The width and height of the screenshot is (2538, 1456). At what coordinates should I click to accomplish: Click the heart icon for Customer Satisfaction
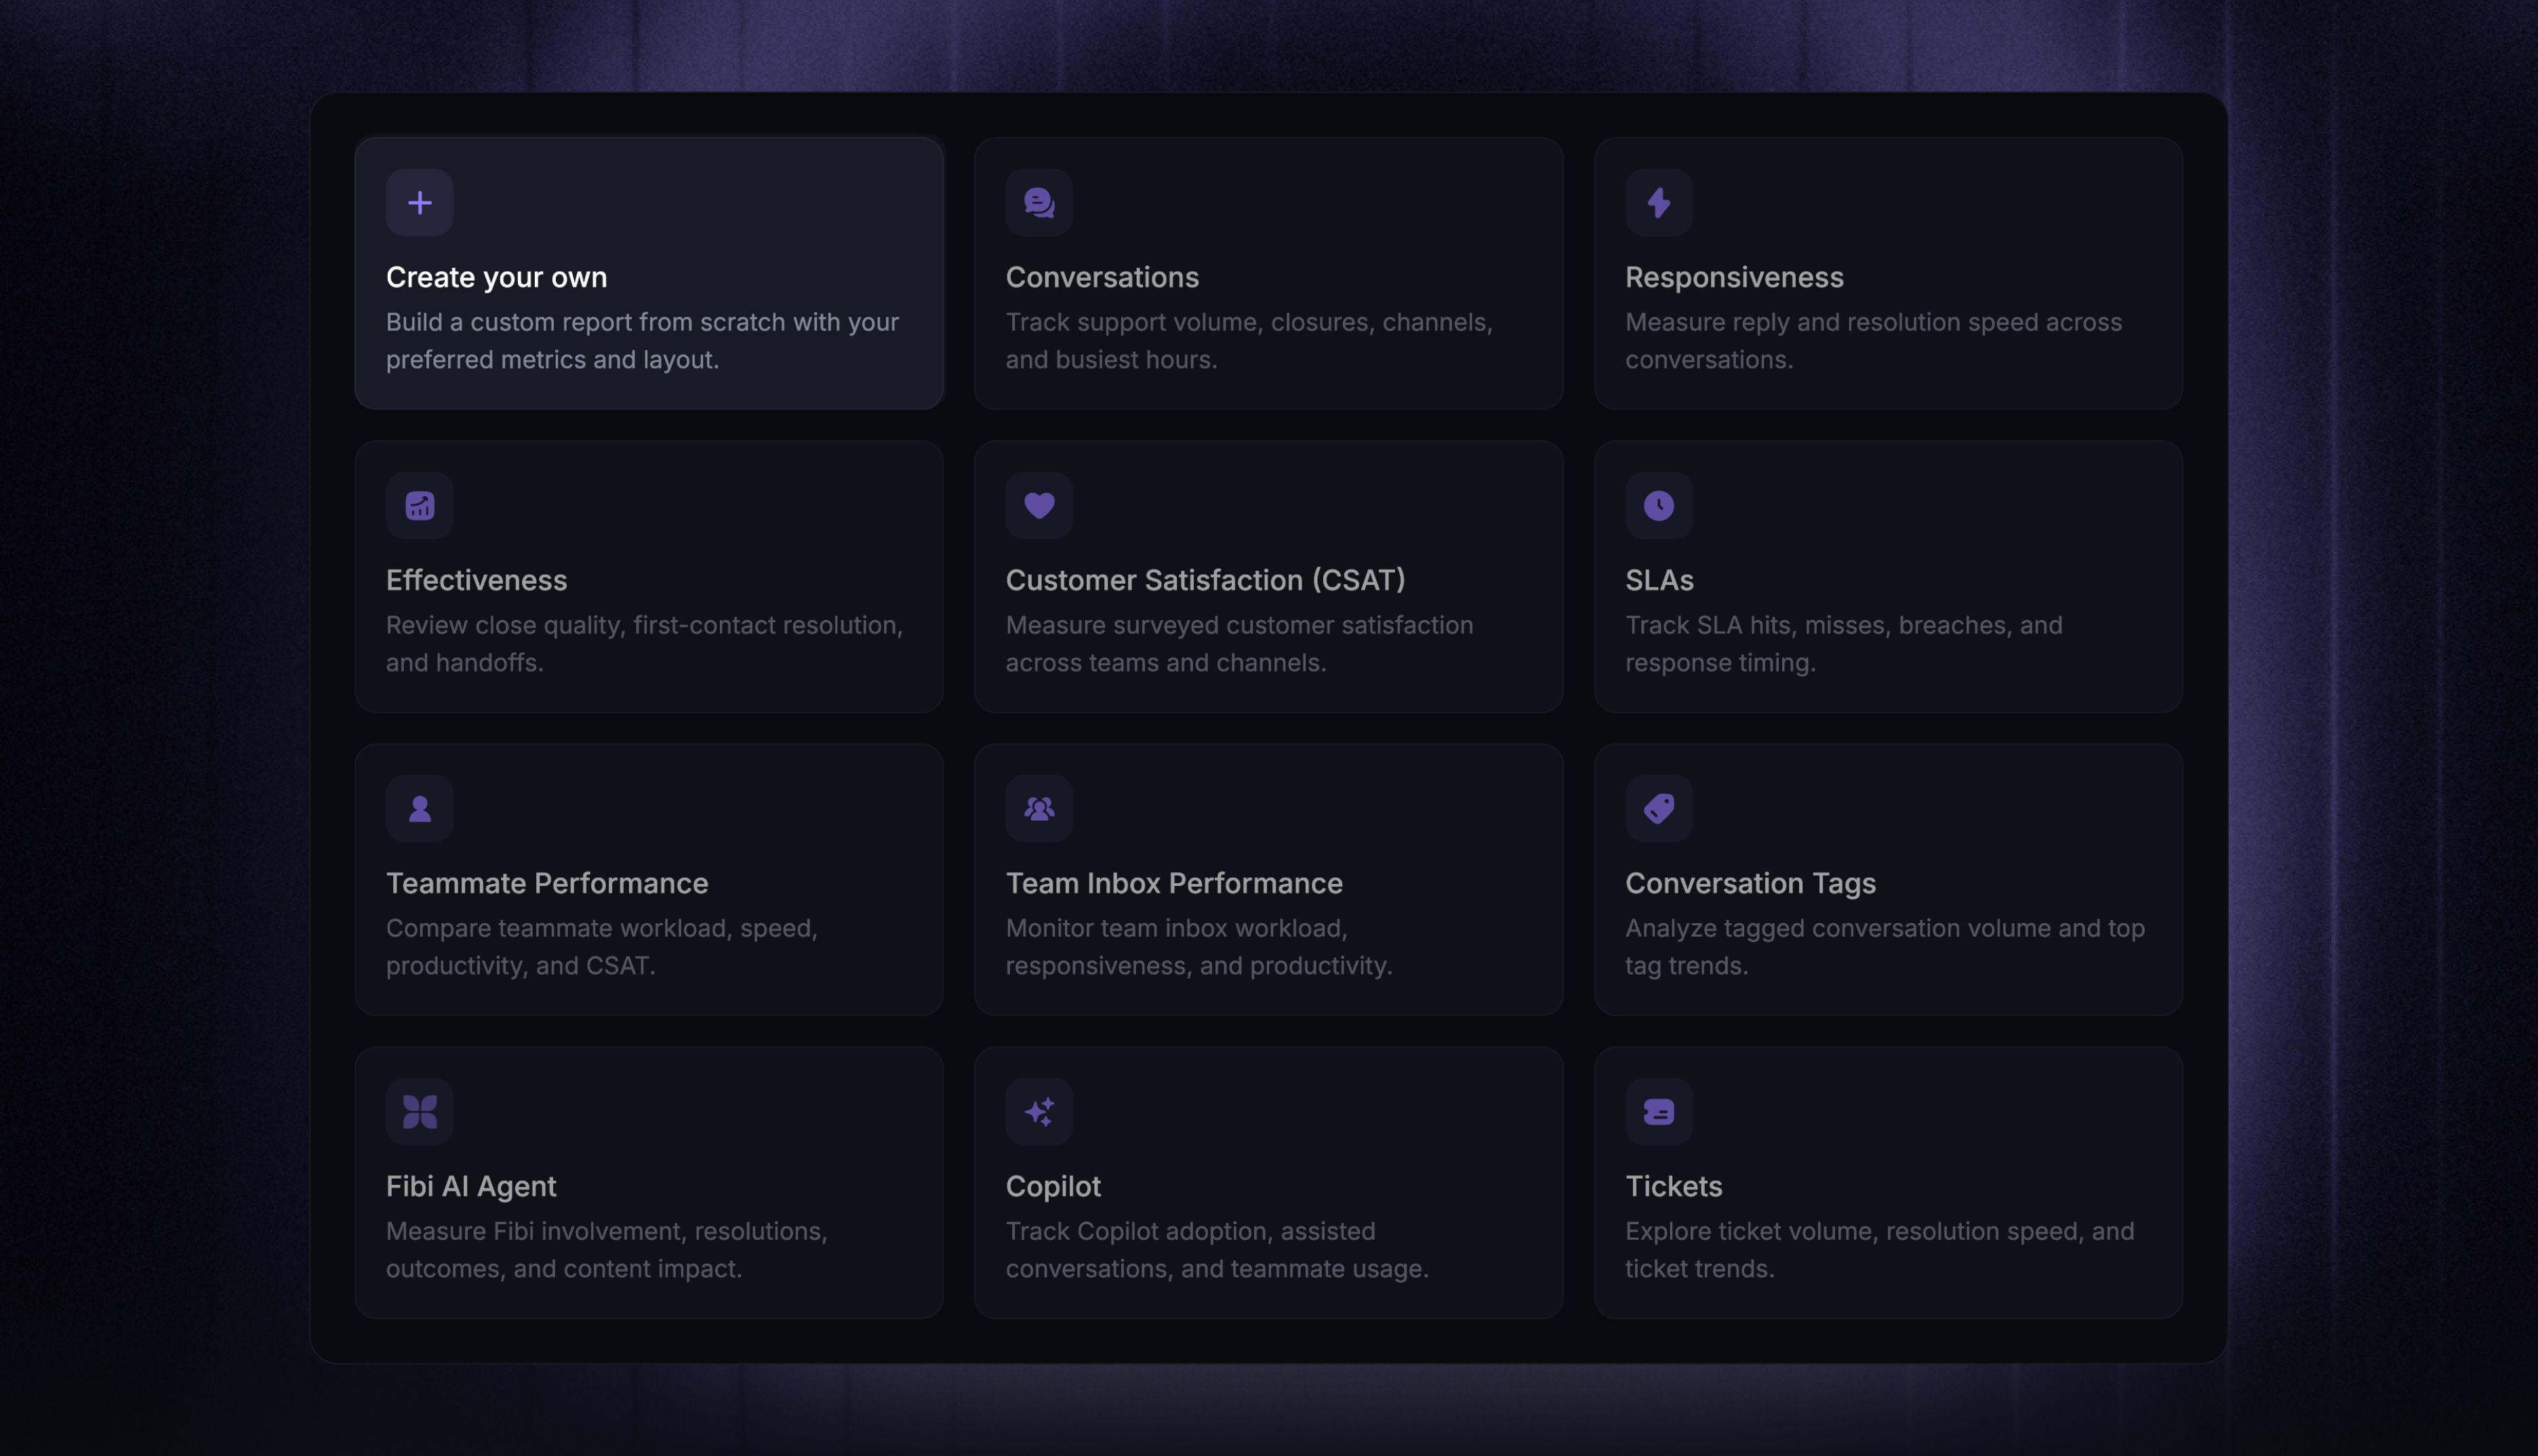(1039, 506)
